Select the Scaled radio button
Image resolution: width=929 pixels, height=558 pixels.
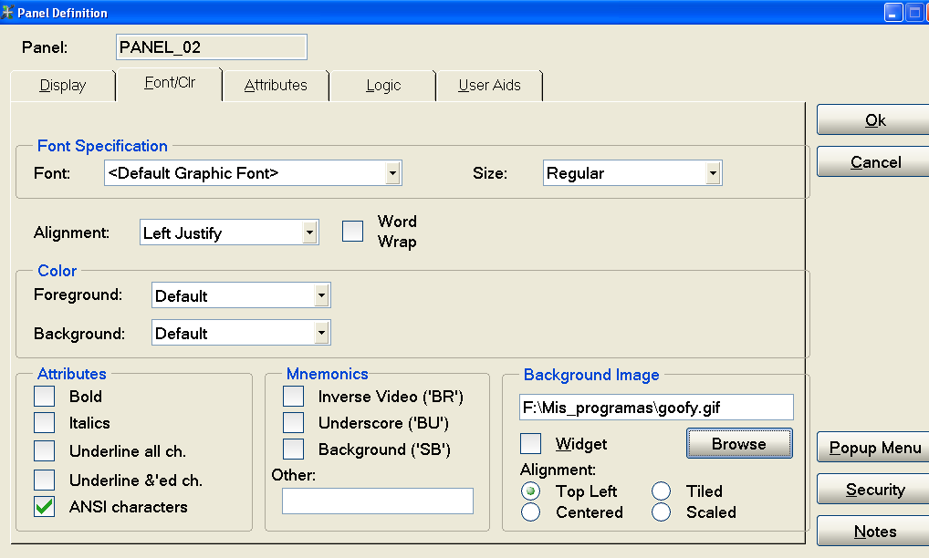pyautogui.click(x=662, y=512)
